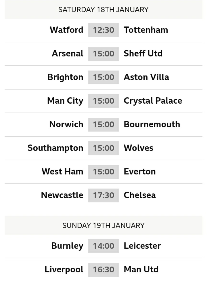Select Man City team name
This screenshot has width=207, height=285.
click(x=65, y=101)
